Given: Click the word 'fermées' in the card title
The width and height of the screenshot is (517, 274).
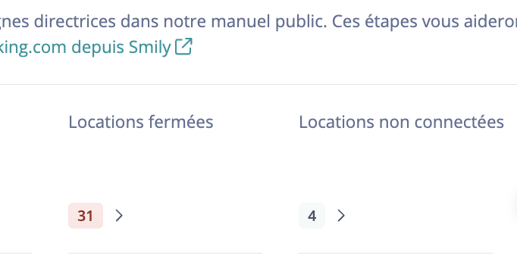Looking at the screenshot, I should coord(180,122).
